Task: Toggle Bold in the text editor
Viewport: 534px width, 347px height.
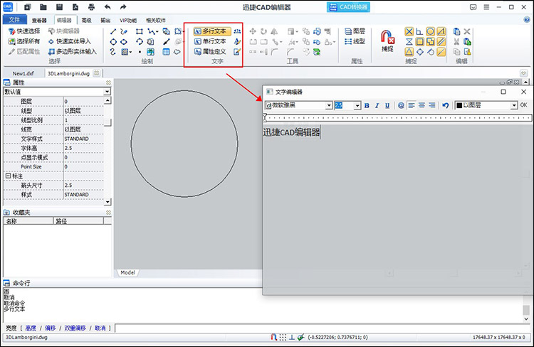Action: (x=367, y=105)
